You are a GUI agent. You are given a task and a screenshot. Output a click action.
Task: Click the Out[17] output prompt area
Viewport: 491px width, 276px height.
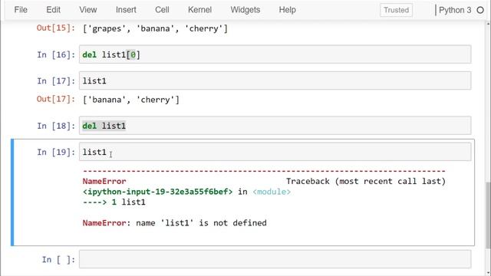click(56, 99)
